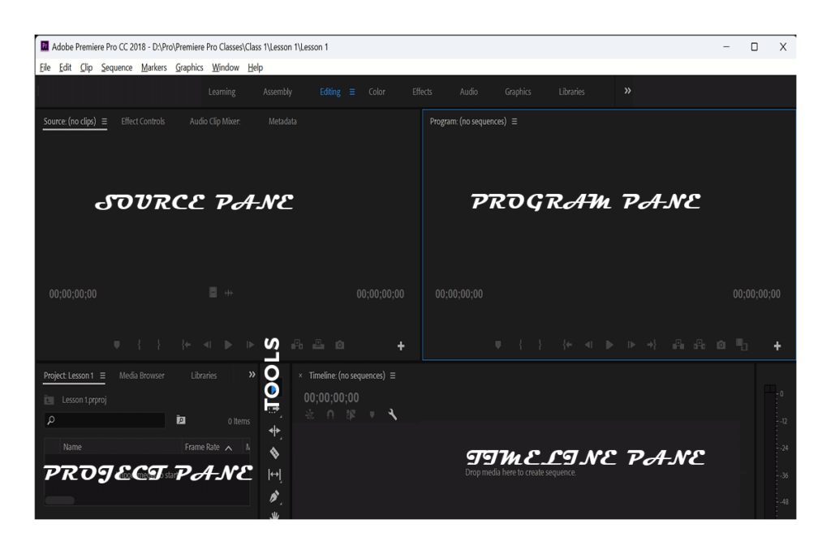This screenshot has height=554, width=831.
Task: Toggle Snap in the Timeline panel
Action: point(329,414)
